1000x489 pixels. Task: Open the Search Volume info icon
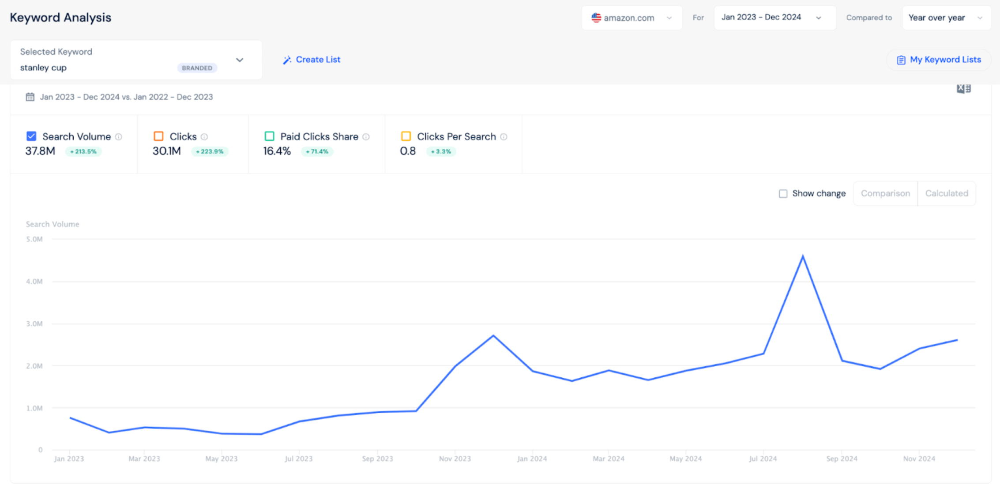pyautogui.click(x=119, y=137)
